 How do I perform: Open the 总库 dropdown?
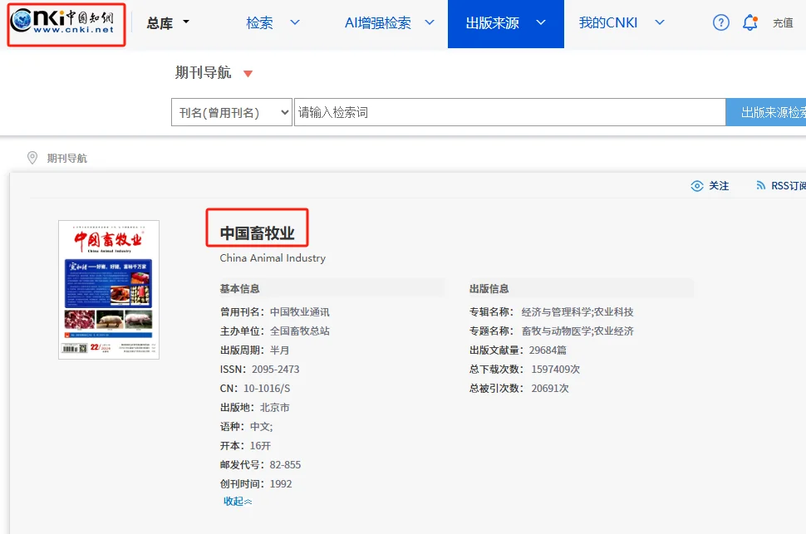(166, 23)
